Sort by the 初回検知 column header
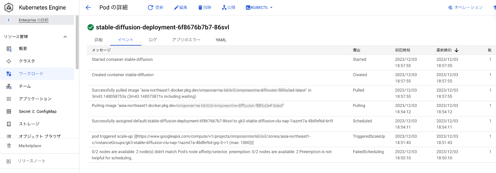 [x=403, y=50]
